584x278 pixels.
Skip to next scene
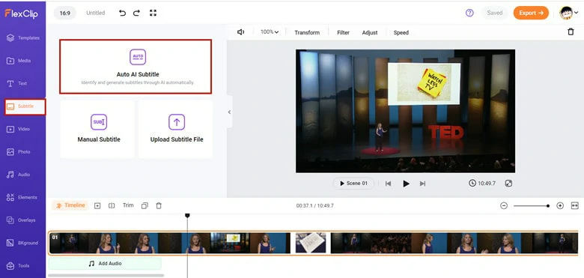[422, 184]
